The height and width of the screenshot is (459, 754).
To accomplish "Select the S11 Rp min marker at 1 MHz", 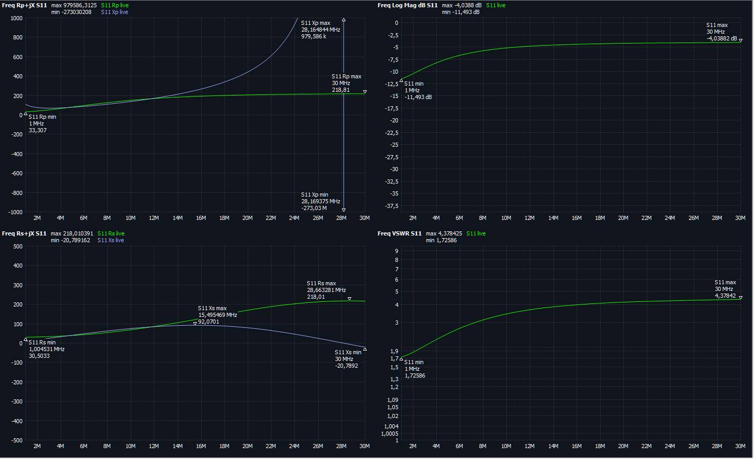I will tap(26, 114).
